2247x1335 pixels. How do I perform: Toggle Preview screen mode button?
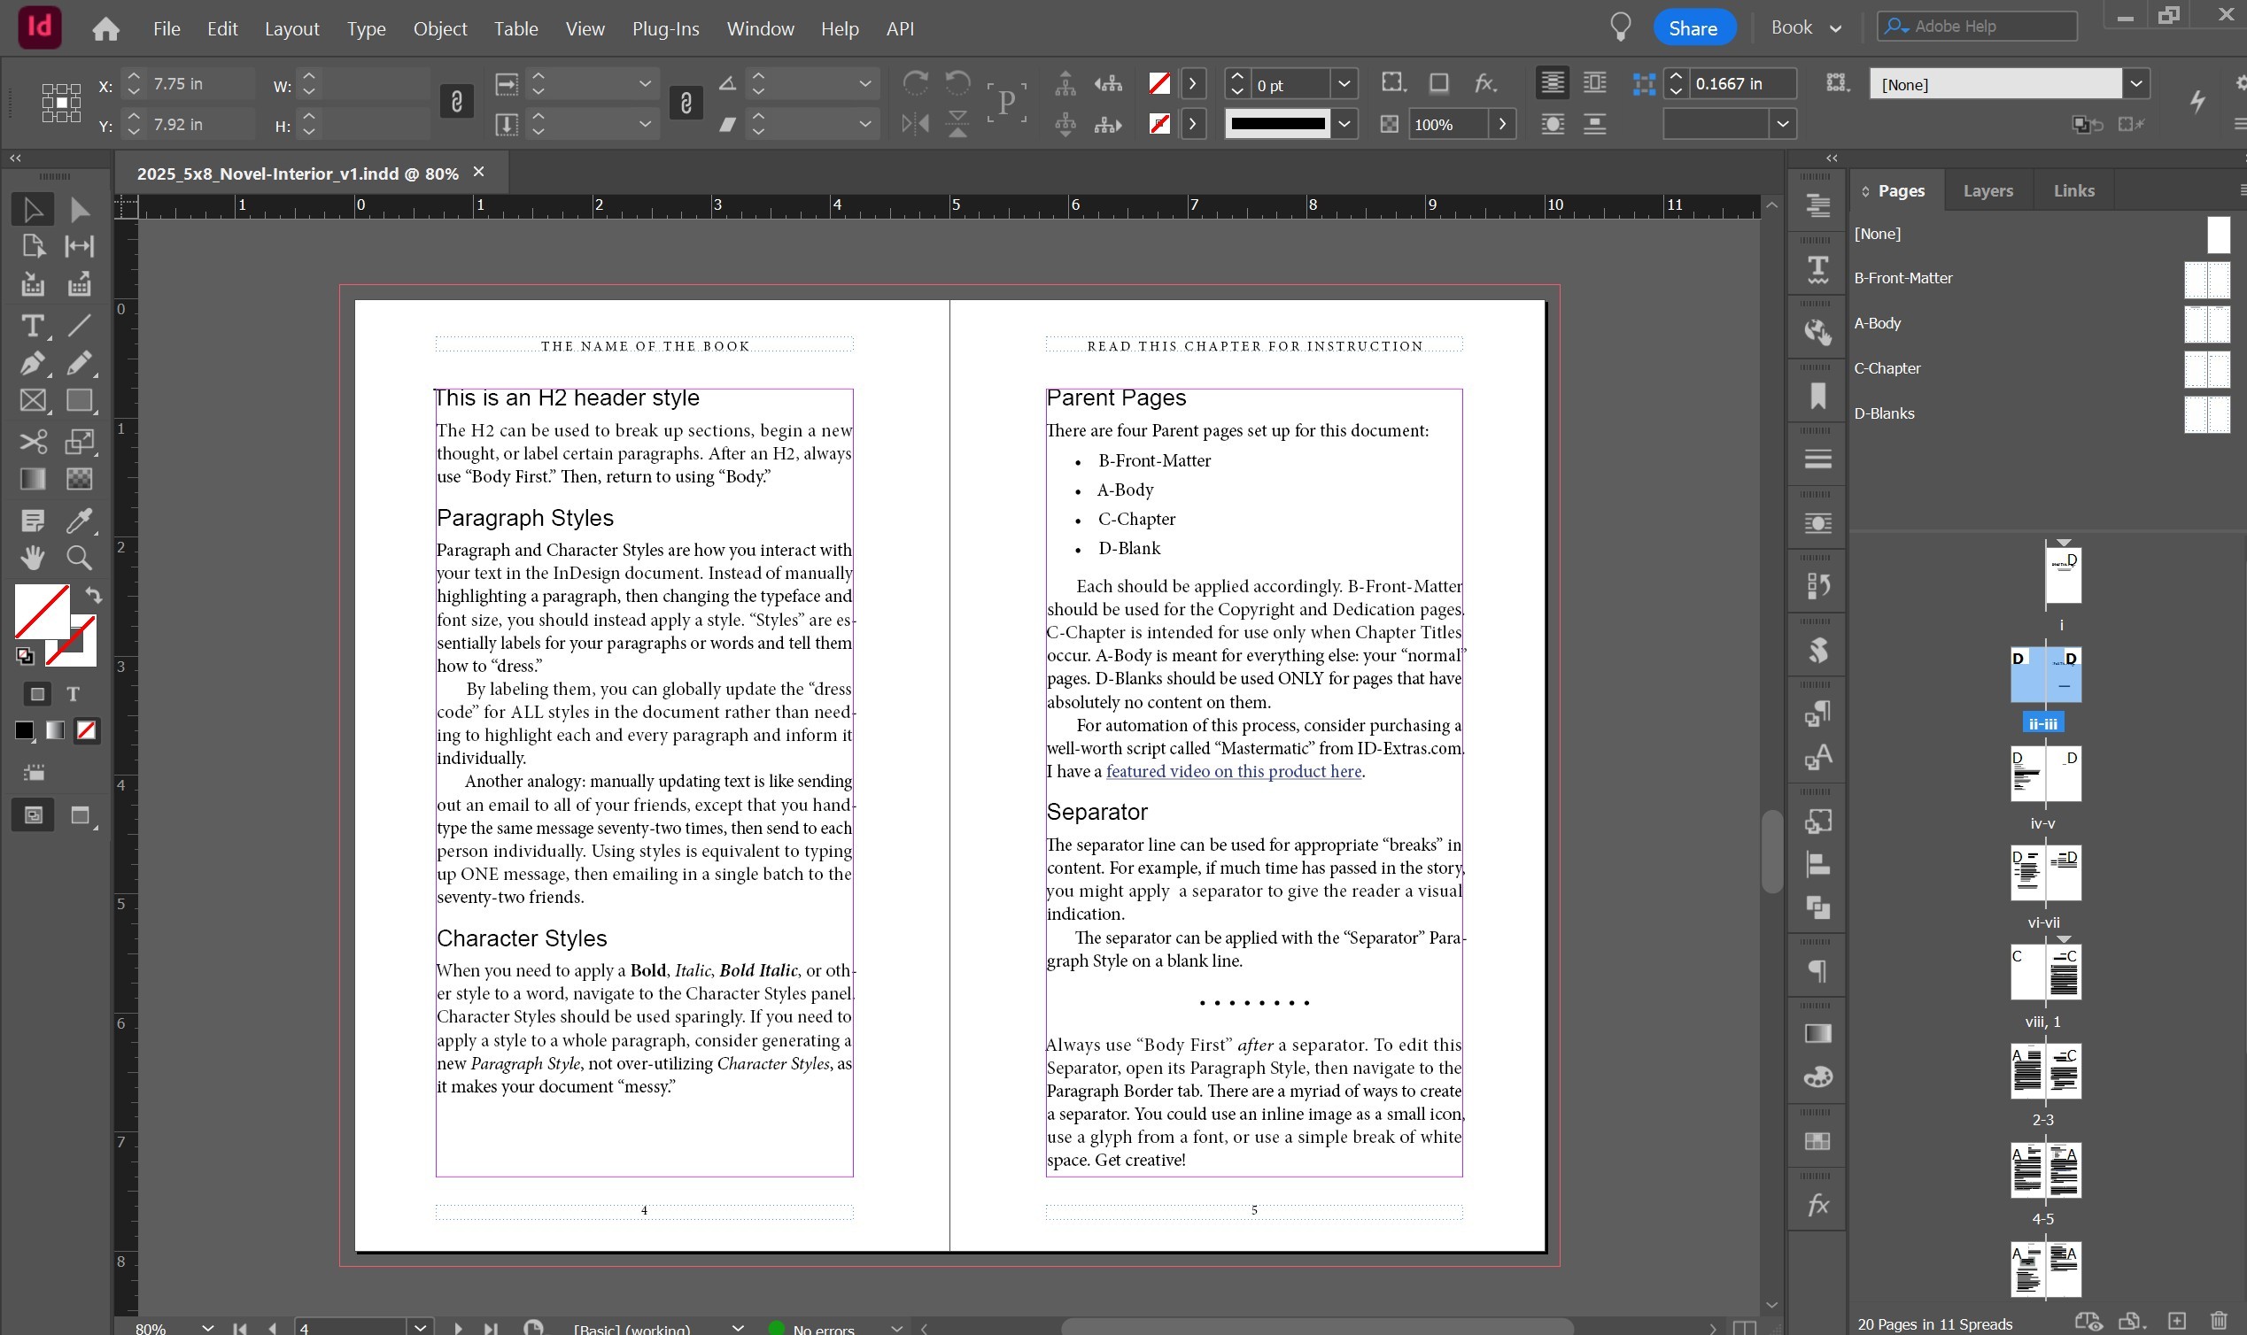81,816
